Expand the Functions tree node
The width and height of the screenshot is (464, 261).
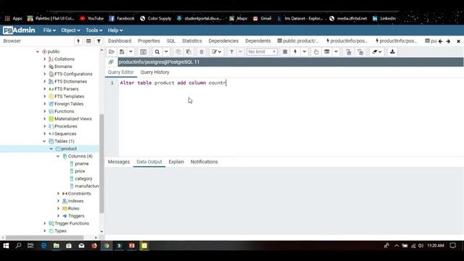45,111
